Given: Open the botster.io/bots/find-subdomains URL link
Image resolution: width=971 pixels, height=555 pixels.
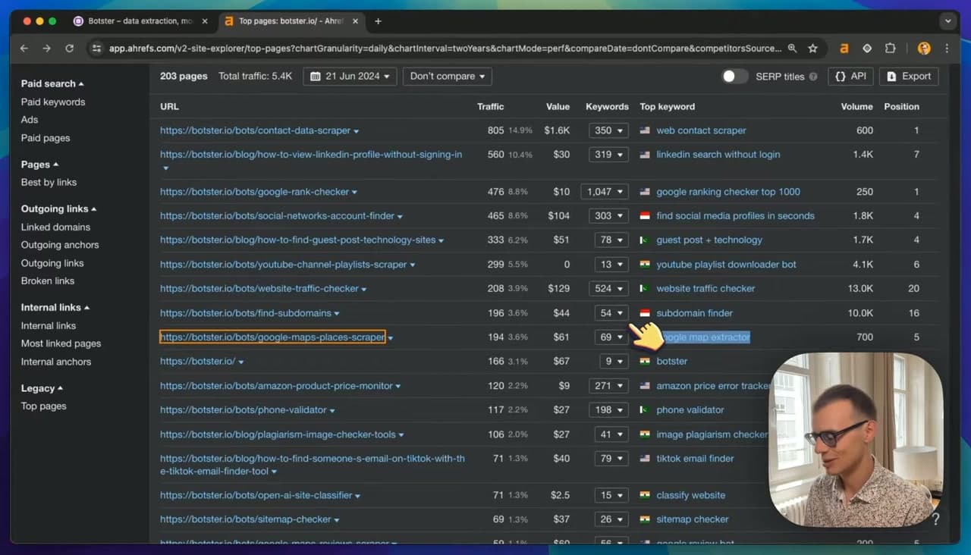Looking at the screenshot, I should [246, 313].
